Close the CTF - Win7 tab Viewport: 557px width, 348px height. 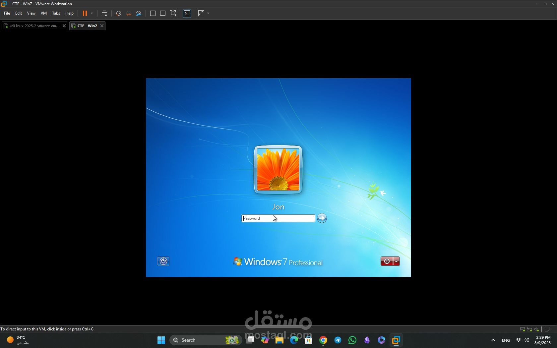[x=102, y=26]
